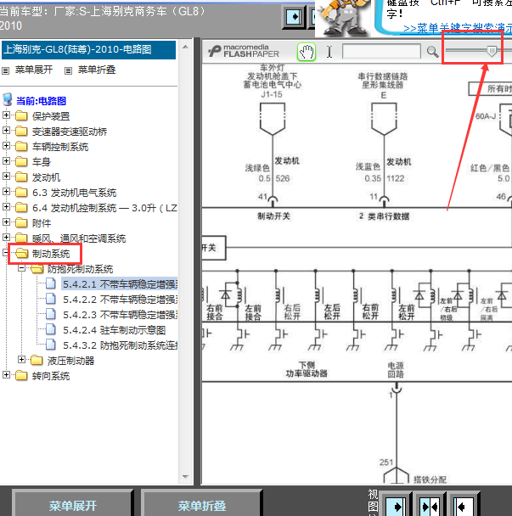
Task: Click the 搭铁分配 label in the diagram
Action: tap(430, 480)
